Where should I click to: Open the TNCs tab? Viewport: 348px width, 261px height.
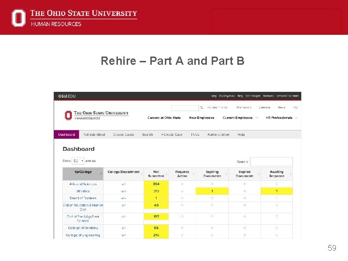click(x=195, y=134)
